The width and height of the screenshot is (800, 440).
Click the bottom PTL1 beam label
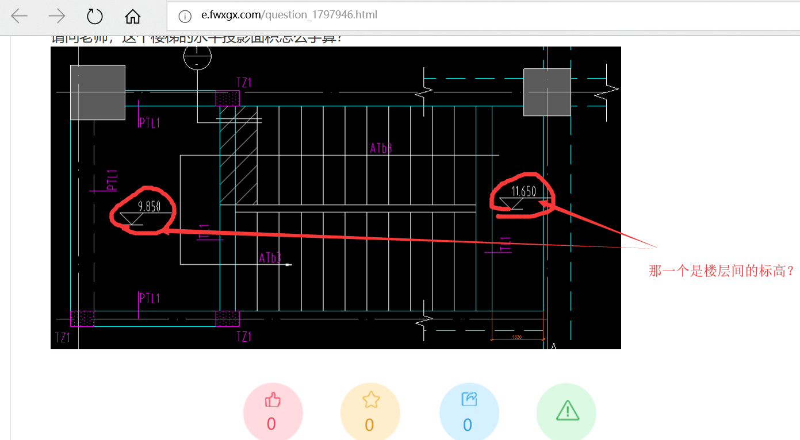[150, 298]
